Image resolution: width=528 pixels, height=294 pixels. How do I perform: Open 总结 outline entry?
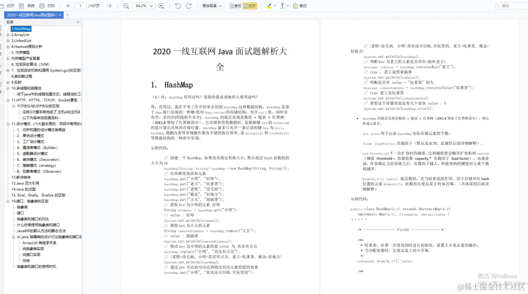[26, 261]
